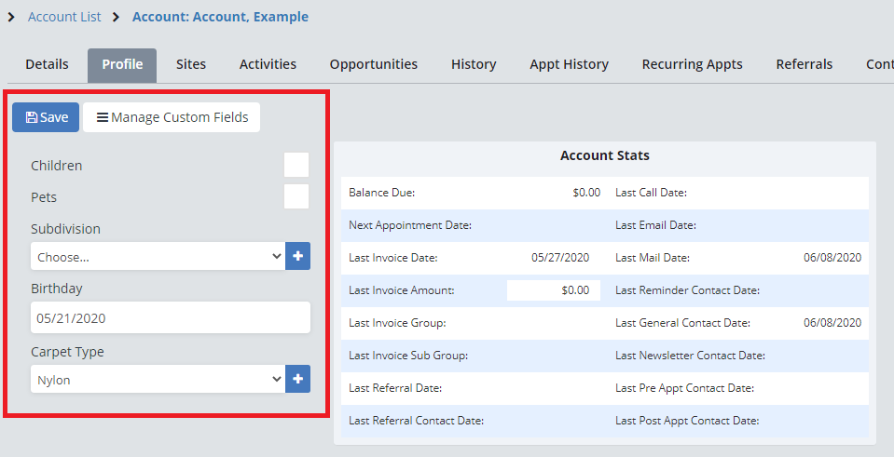View the Appt History tab
Image resolution: width=894 pixels, height=457 pixels.
click(x=569, y=64)
